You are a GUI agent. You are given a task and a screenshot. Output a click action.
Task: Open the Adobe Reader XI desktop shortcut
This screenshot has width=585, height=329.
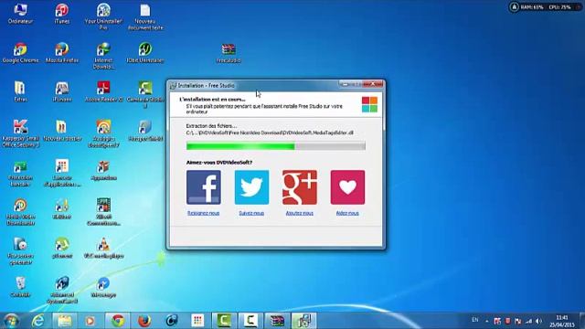(103, 91)
